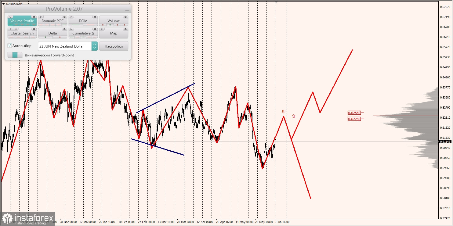Open Dynamic POC gear settings
The height and width of the screenshot is (226, 453).
[64, 17]
